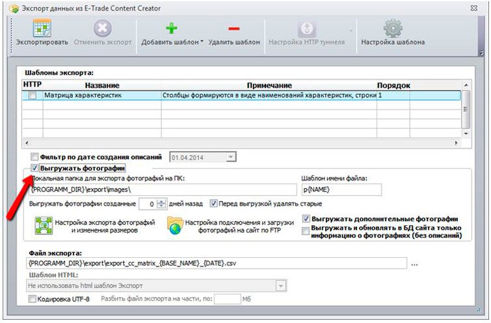The width and height of the screenshot is (491, 323).
Task: Open the toolbar overflow options arrow
Action: 481,54
